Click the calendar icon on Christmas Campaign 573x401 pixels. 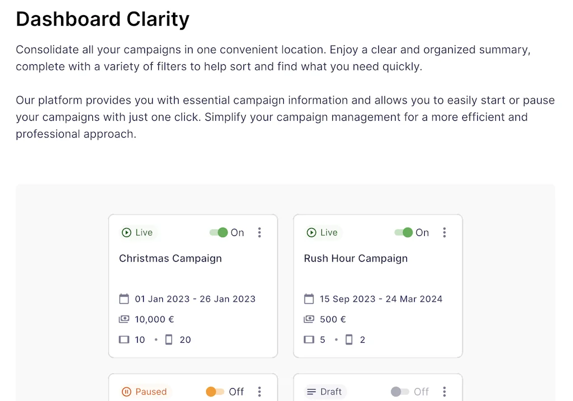124,299
